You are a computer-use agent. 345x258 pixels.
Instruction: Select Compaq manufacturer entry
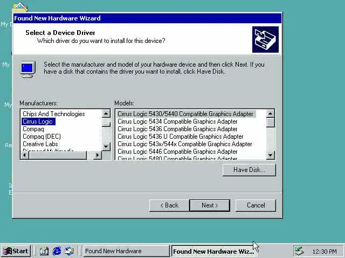point(33,129)
